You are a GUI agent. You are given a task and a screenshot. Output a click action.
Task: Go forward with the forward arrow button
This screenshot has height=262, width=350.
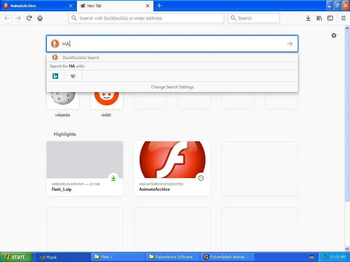(x=18, y=18)
